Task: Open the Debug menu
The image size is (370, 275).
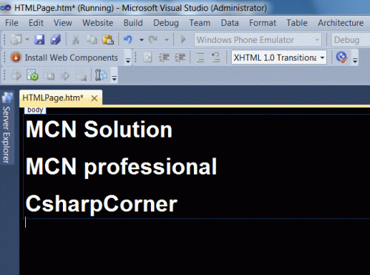Action: coord(166,23)
